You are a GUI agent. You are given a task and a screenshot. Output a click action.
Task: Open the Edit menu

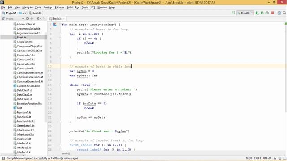10,8
